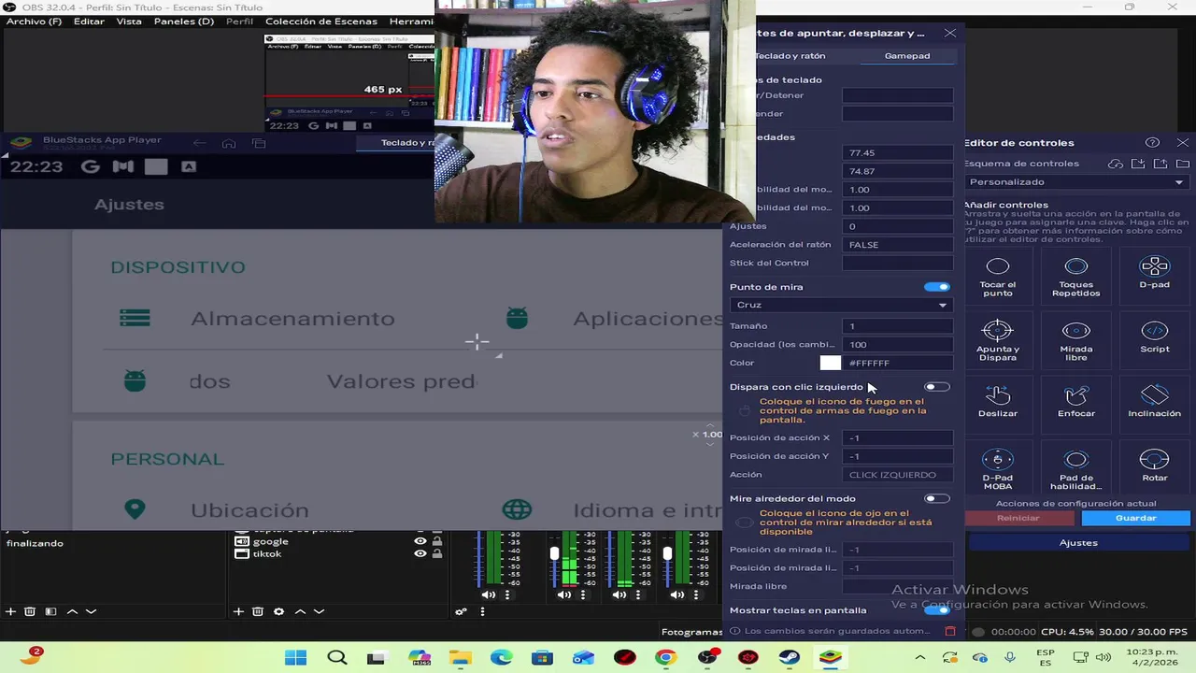Click the red delete trash icon
The width and height of the screenshot is (1196, 673).
coord(950,631)
